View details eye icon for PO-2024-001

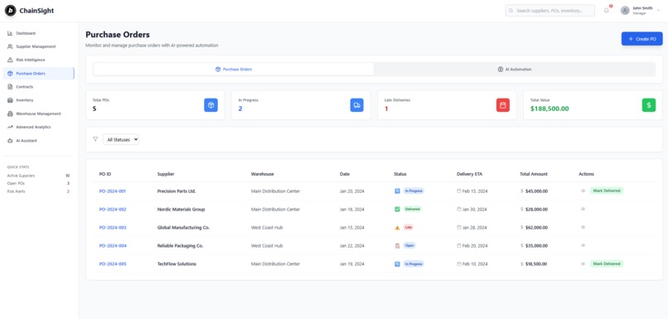[583, 191]
